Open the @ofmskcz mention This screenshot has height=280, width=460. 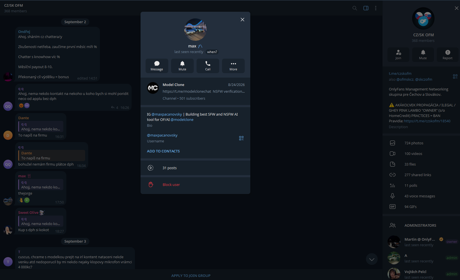(x=405, y=79)
